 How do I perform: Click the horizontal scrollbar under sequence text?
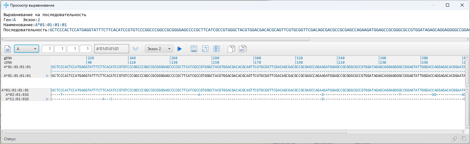[x=157, y=39]
